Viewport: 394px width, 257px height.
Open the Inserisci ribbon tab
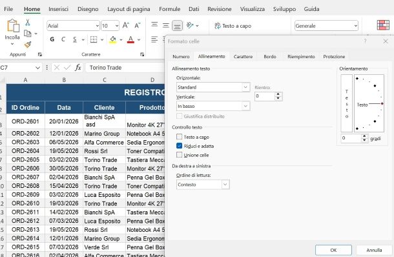point(58,9)
